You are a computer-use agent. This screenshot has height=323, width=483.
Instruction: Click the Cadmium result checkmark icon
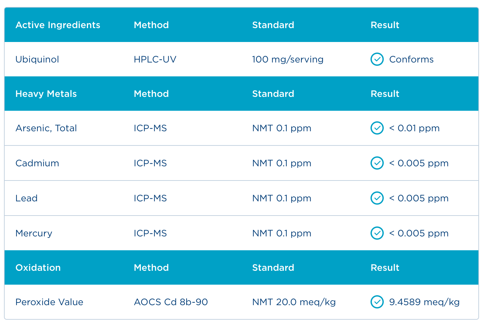[377, 163]
